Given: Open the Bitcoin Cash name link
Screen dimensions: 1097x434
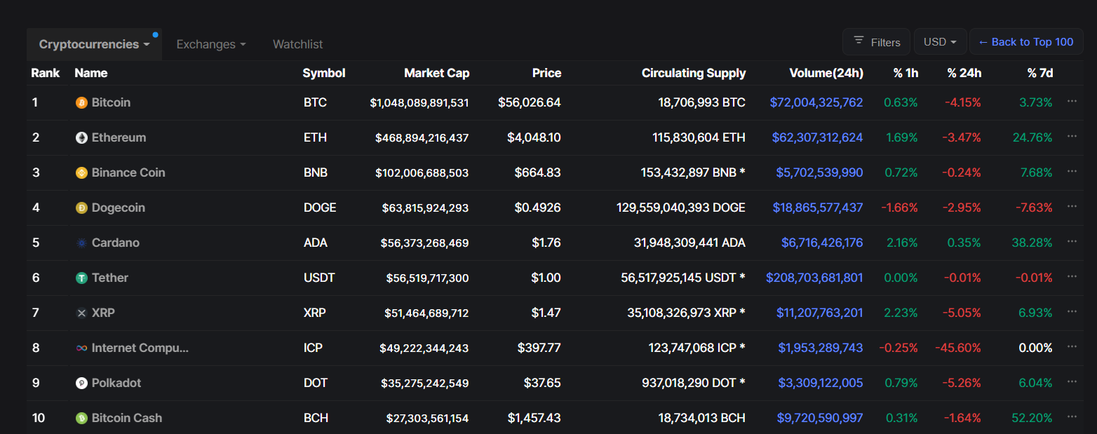Looking at the screenshot, I should tap(127, 418).
